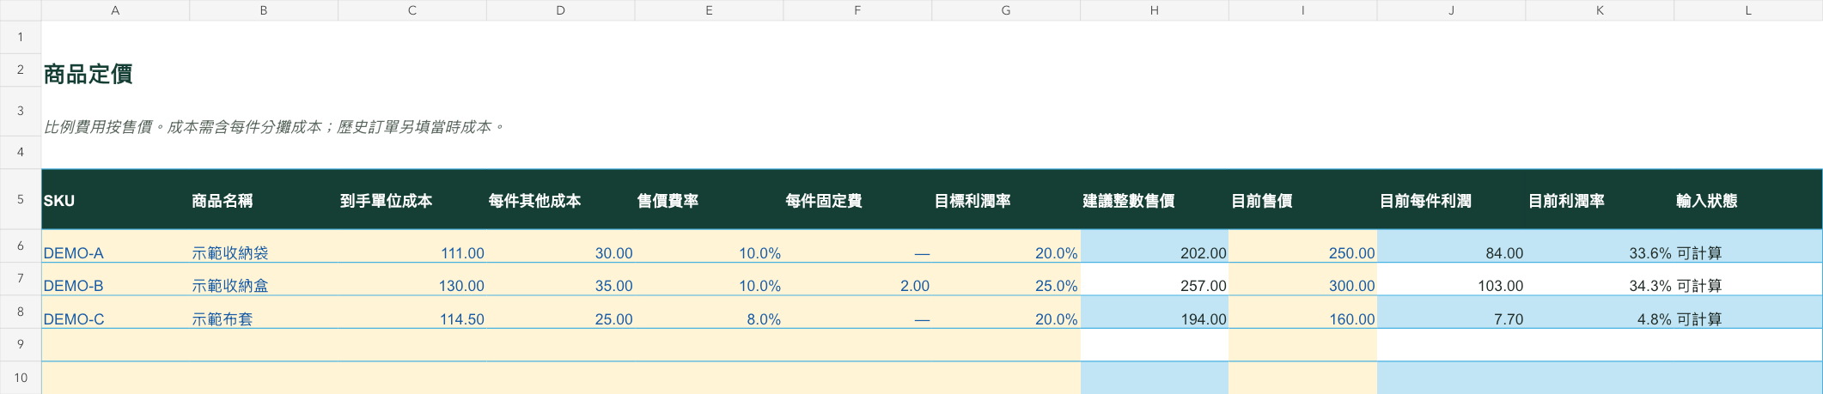
Task: Click the 目標利潤率 header cell
Action: [1006, 199]
